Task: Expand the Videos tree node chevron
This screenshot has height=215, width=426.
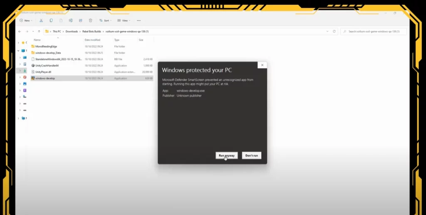Action: coord(20,90)
